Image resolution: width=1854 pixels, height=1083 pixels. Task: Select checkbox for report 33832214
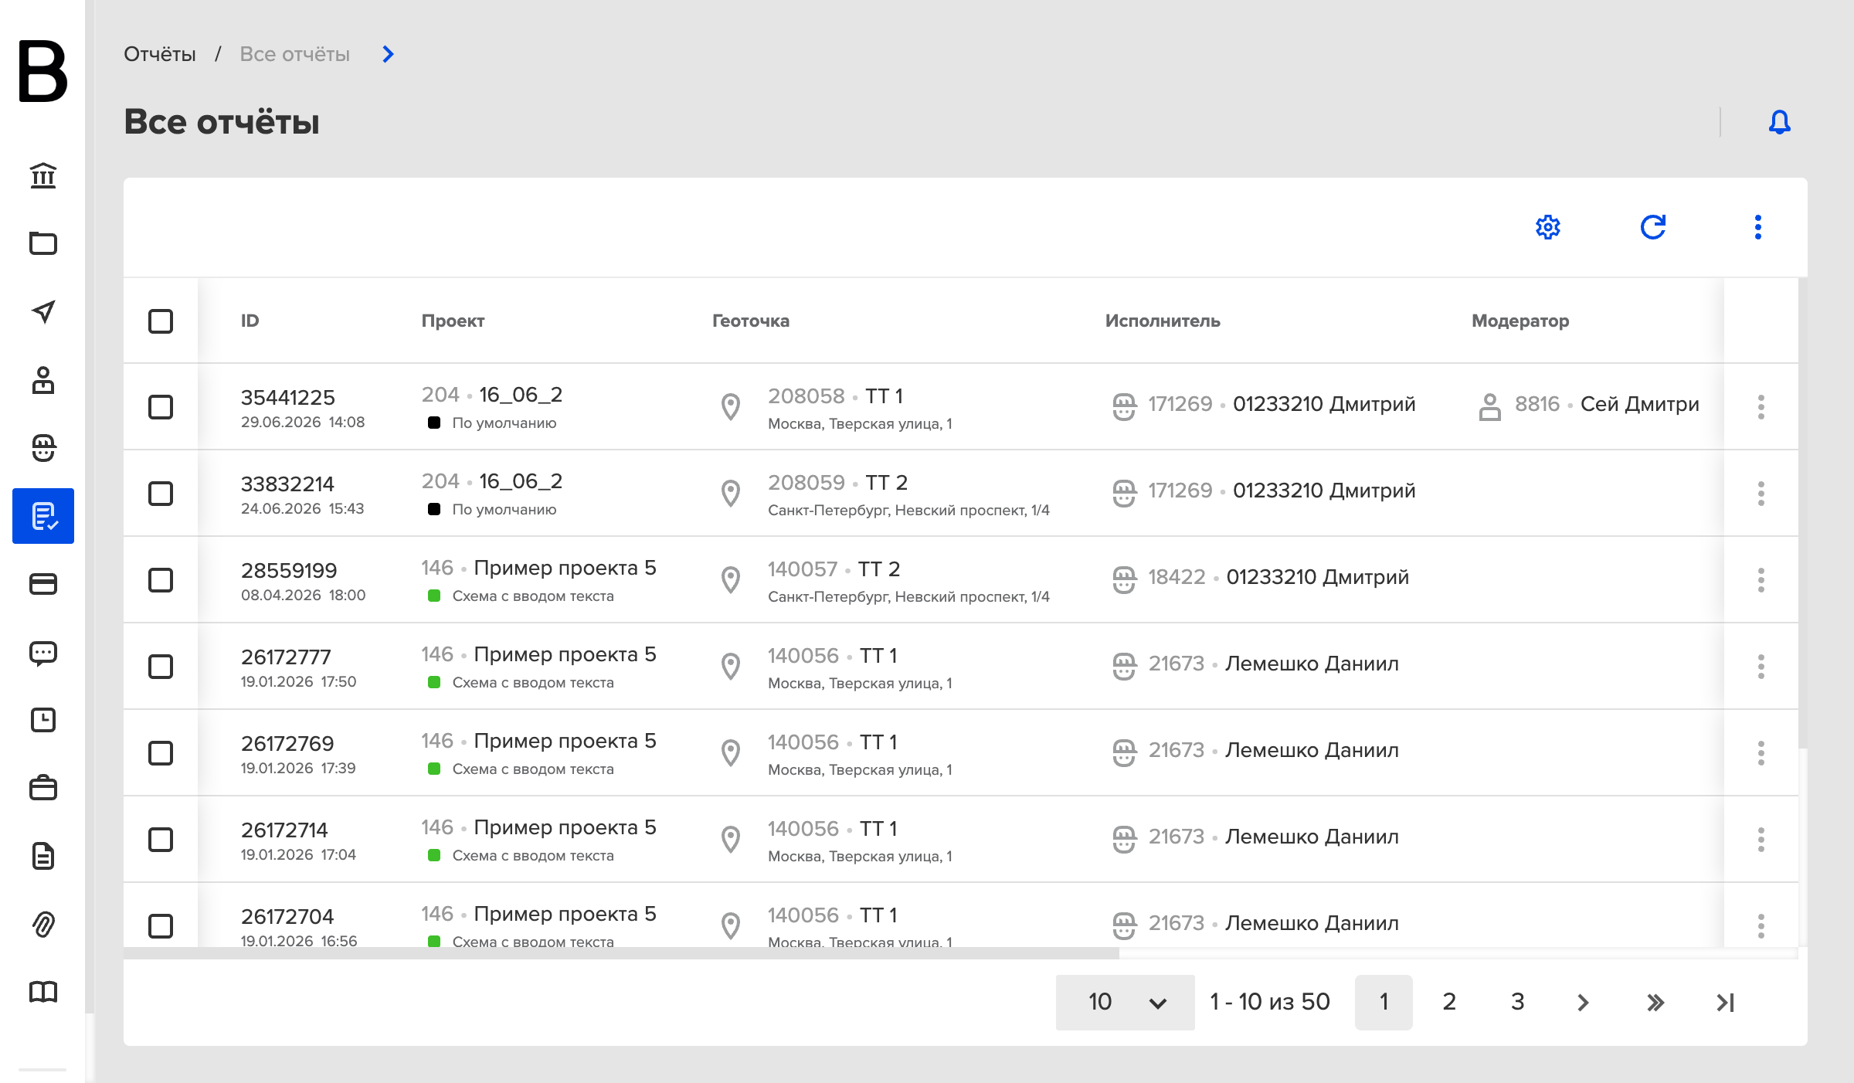[161, 494]
